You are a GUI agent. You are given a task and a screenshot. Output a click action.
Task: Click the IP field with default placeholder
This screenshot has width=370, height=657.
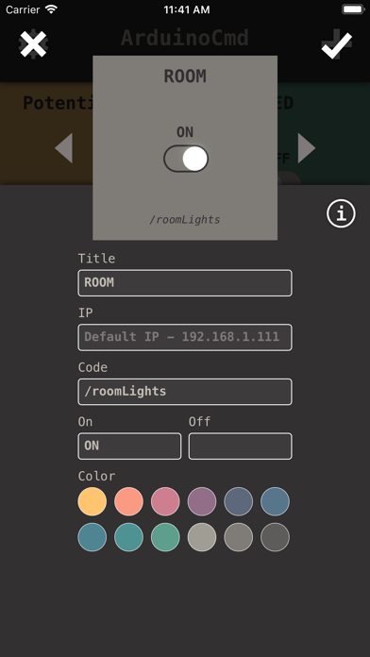point(185,337)
